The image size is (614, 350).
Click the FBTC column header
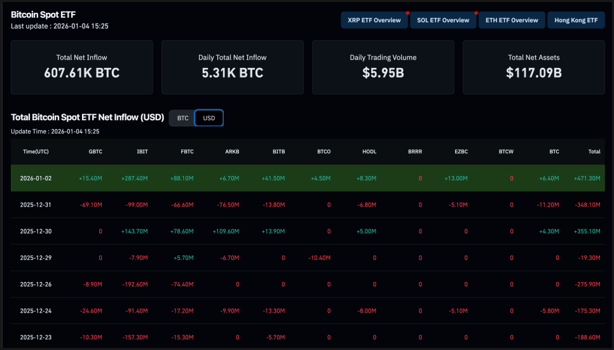click(x=187, y=152)
